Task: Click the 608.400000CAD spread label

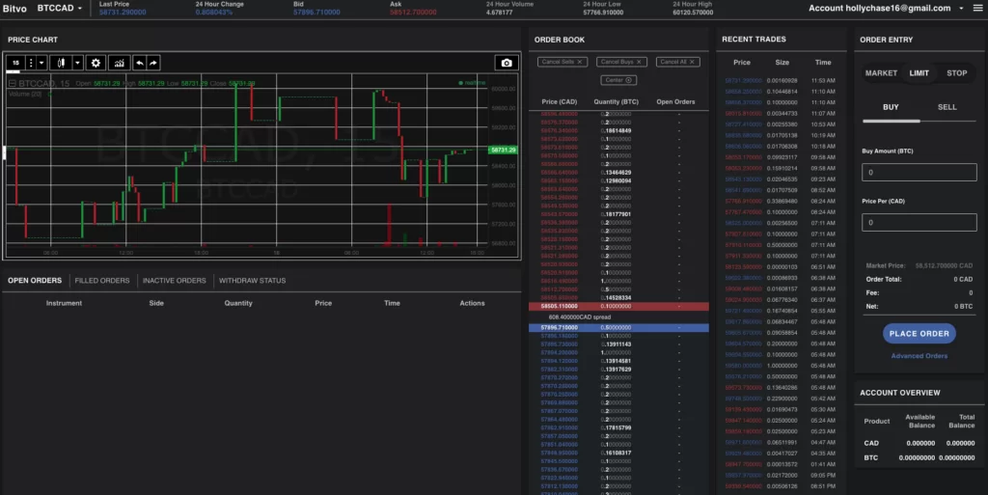Action: [x=579, y=316]
